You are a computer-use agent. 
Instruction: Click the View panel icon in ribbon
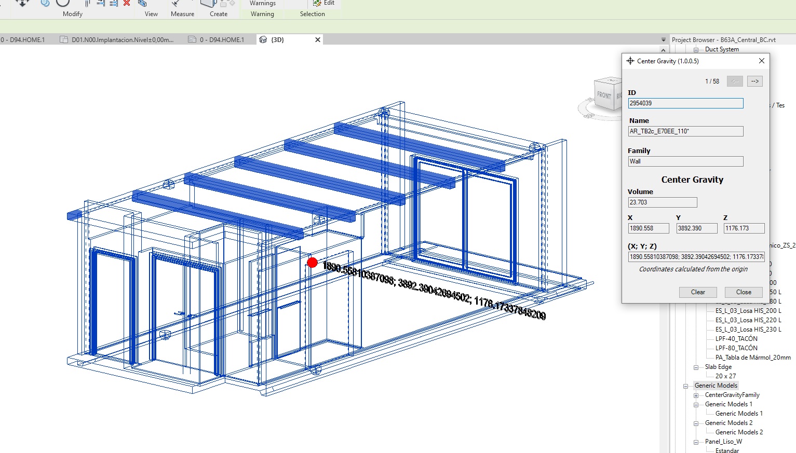[142, 3]
